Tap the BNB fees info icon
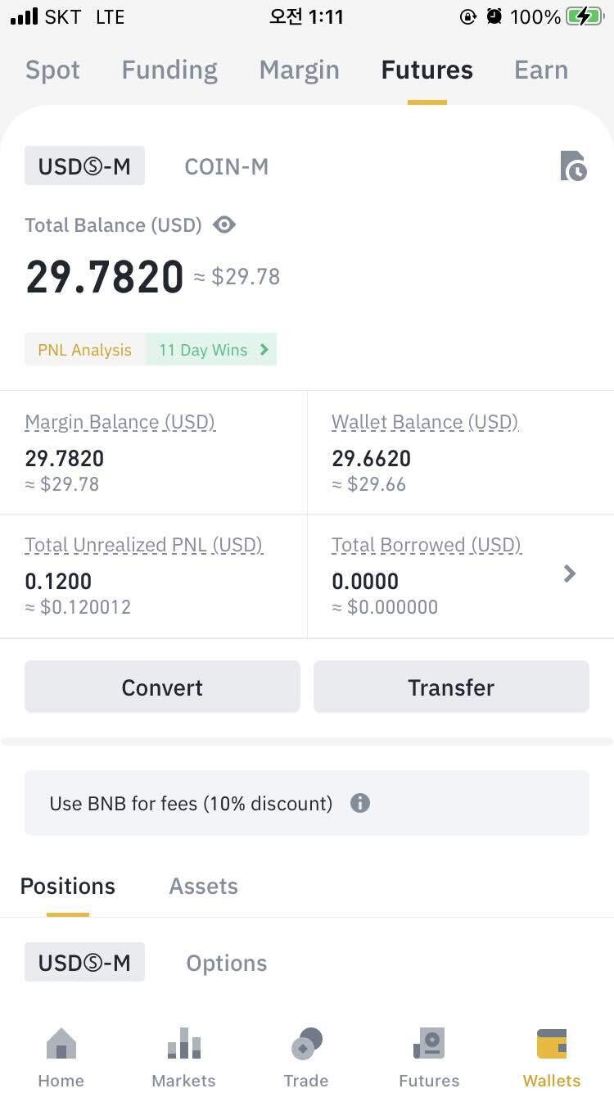Image resolution: width=614 pixels, height=1093 pixels. click(x=360, y=803)
